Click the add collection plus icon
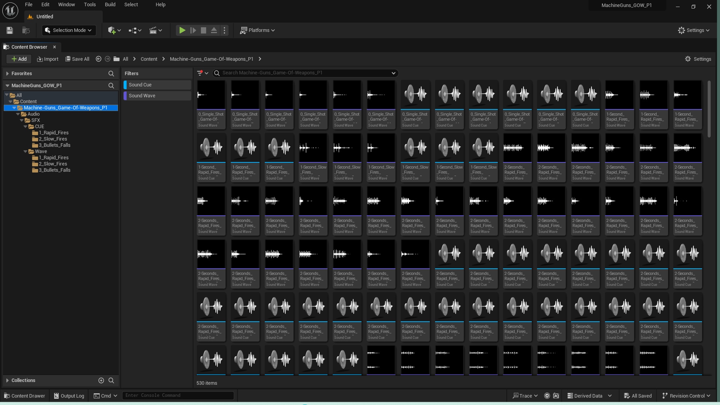Image resolution: width=720 pixels, height=405 pixels. pyautogui.click(x=101, y=380)
